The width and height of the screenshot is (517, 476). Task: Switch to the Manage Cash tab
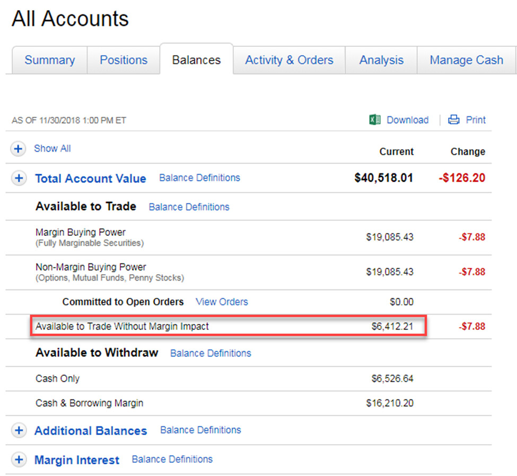coord(466,60)
